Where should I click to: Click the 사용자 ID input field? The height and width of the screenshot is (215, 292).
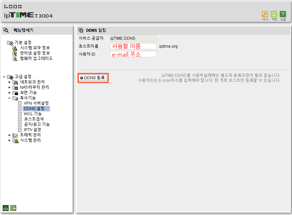coord(133,54)
